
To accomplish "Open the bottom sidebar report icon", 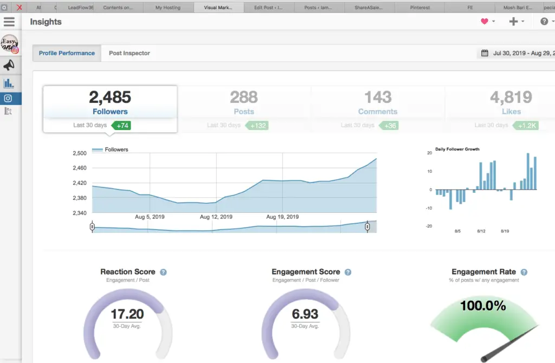I will pos(8,111).
